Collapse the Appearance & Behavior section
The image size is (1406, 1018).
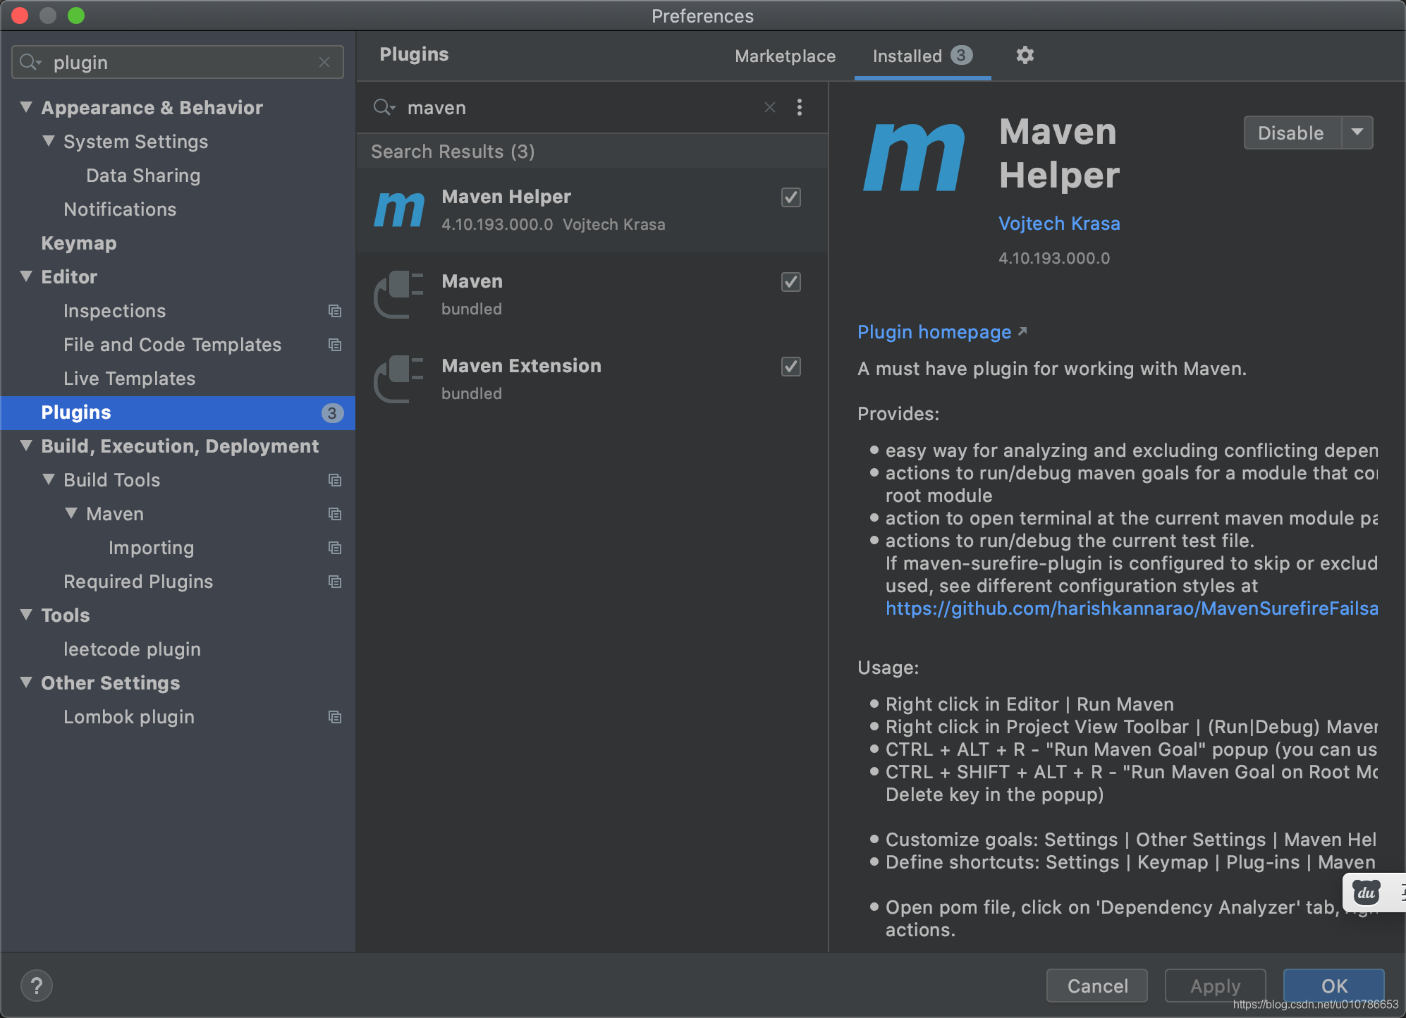pyautogui.click(x=27, y=107)
